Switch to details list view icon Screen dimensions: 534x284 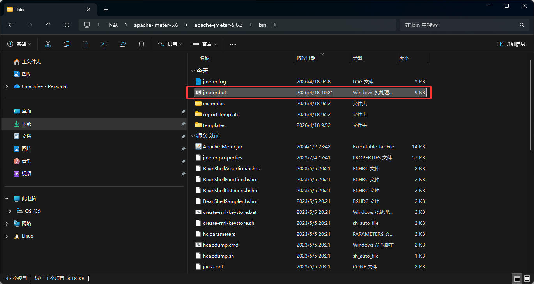pos(517,279)
